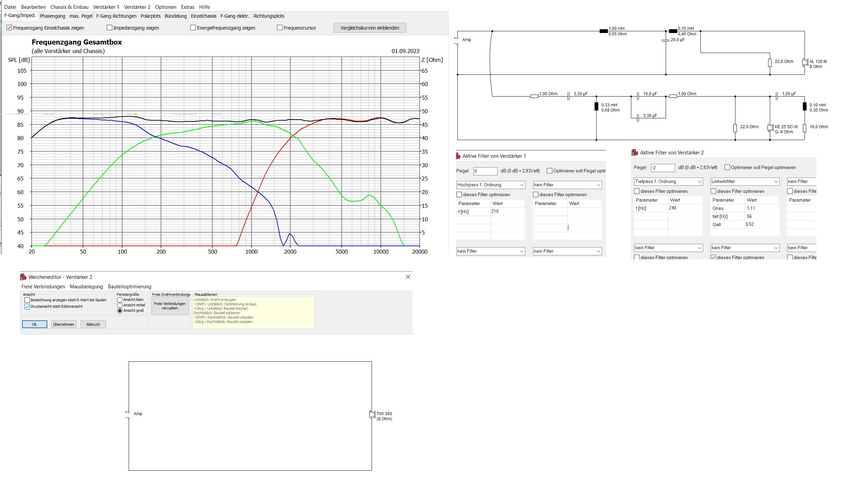The image size is (844, 491).
Task: Click the 1,00 mH inductor symbol
Action: (x=603, y=31)
